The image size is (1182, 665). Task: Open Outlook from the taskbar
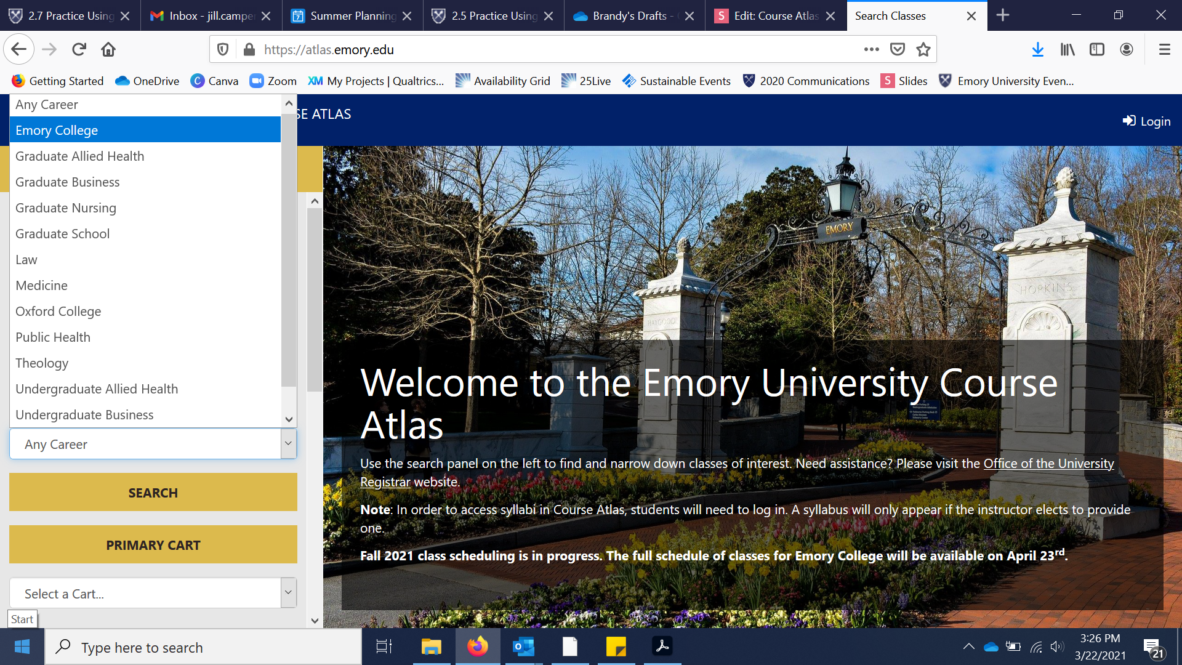pos(523,647)
